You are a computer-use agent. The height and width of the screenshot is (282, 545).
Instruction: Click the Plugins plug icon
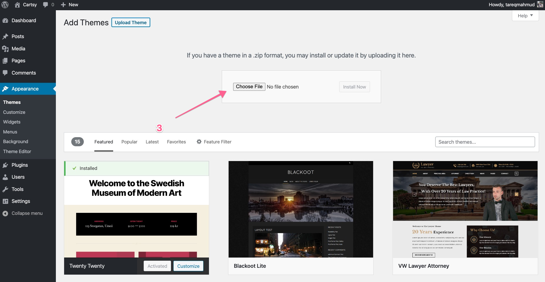(x=5, y=165)
